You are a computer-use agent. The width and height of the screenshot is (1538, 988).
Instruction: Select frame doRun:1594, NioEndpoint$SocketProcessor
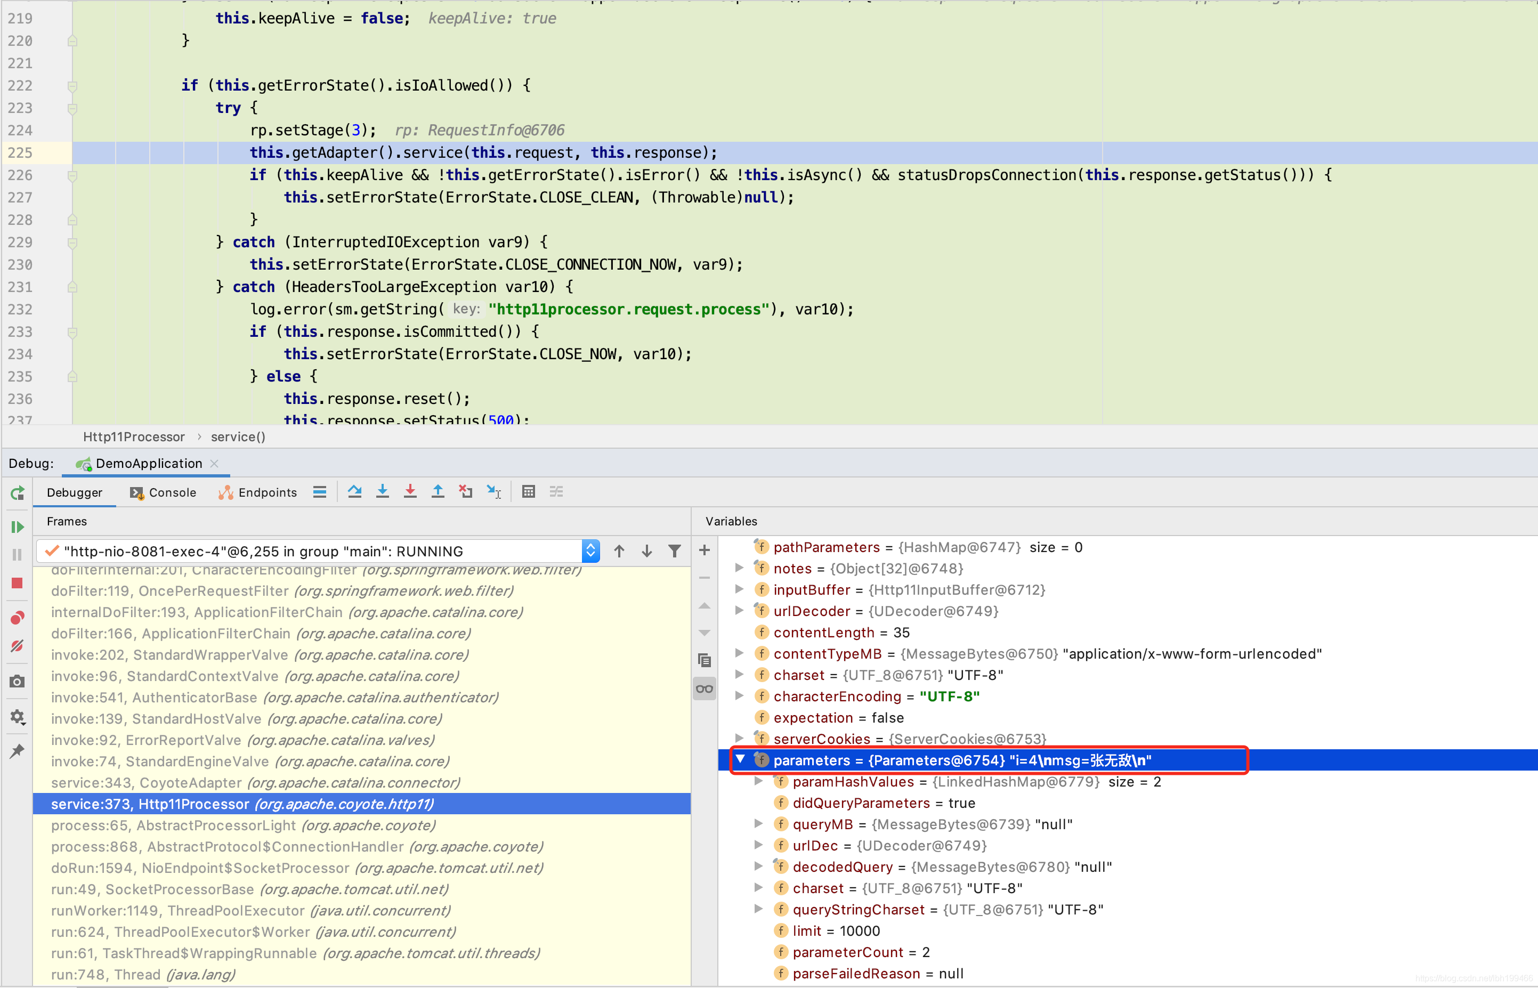362,868
